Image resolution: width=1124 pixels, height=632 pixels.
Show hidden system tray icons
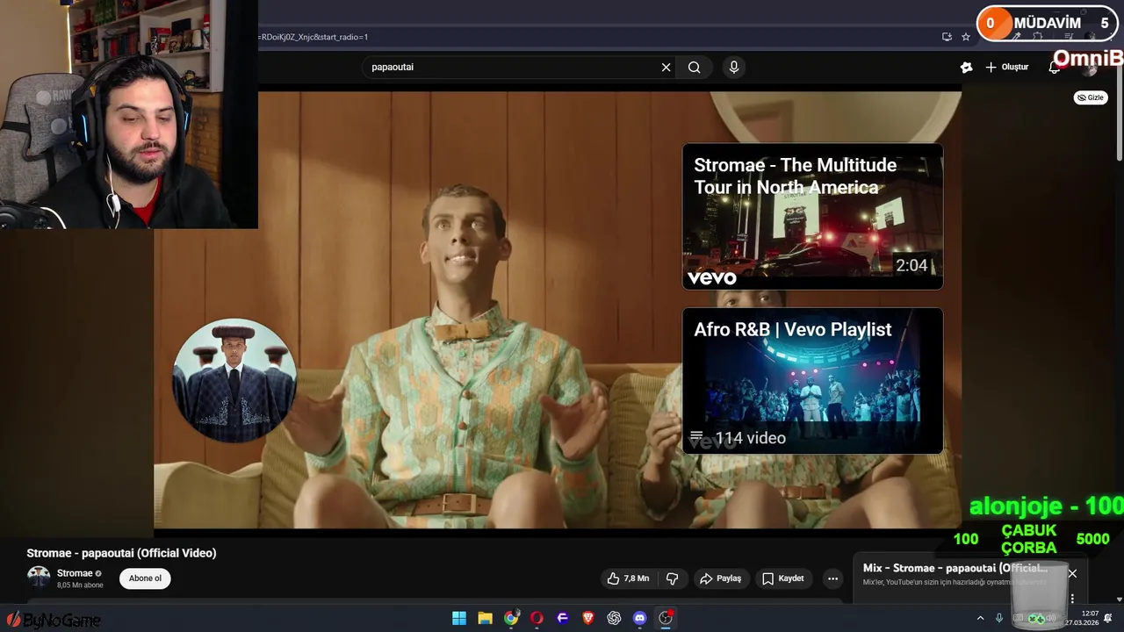[980, 618]
